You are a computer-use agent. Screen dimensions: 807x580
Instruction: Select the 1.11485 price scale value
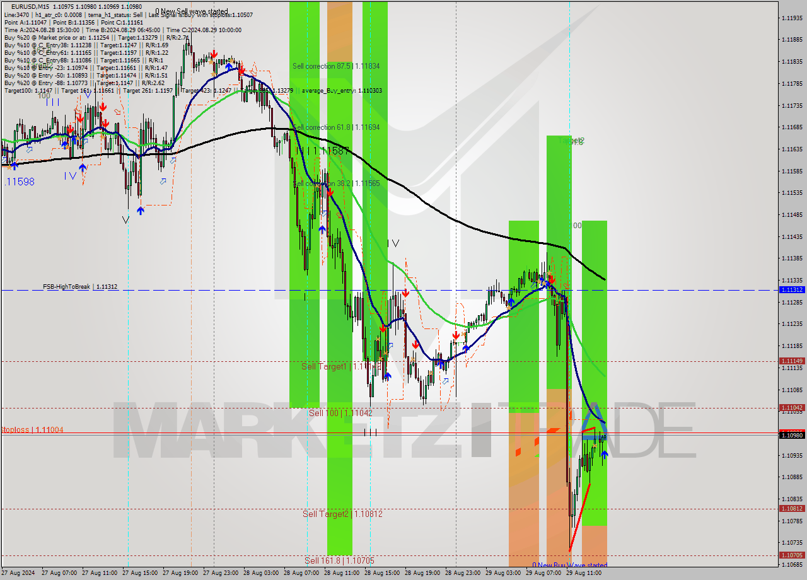(x=792, y=214)
